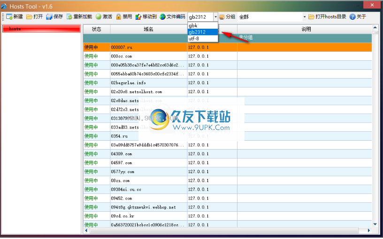Select the 03e09dd8757e9dddb1c4570307076... domain
The image size is (383, 239).
[148, 145]
